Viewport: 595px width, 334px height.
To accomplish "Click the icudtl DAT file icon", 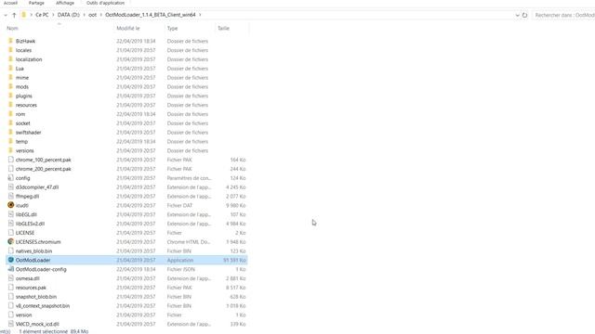I will point(10,205).
